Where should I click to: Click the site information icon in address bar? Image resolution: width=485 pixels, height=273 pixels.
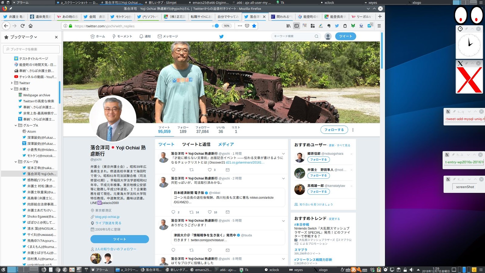65,26
